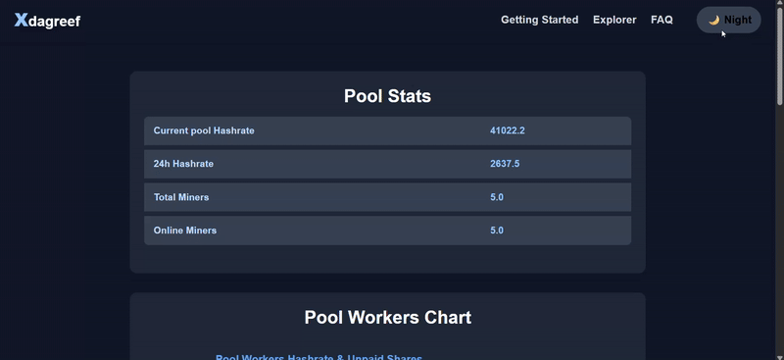Image resolution: width=784 pixels, height=360 pixels.
Task: Select the value 2637.5
Action: pyautogui.click(x=505, y=164)
